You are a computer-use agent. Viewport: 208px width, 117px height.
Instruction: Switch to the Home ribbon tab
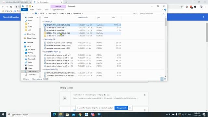click(x=32, y=10)
